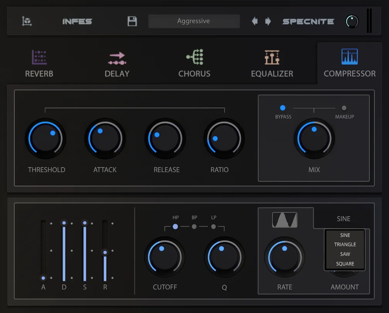Click the ATTACK label
The height and width of the screenshot is (313, 389).
tap(105, 170)
